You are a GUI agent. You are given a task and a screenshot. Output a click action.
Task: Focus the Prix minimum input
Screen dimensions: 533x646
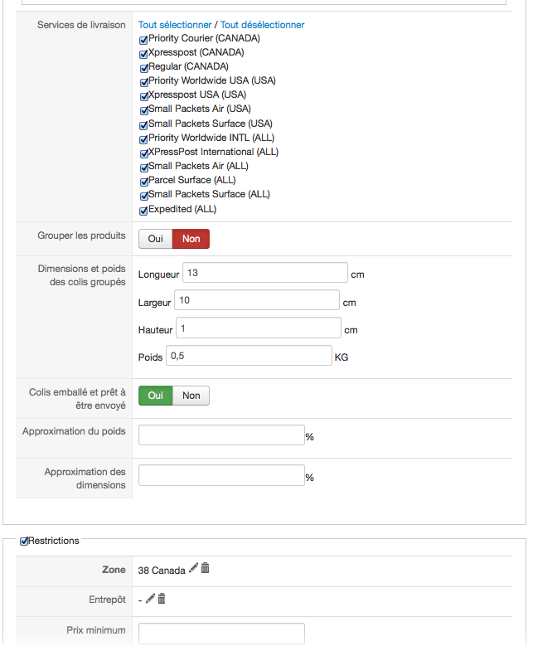[221, 634]
